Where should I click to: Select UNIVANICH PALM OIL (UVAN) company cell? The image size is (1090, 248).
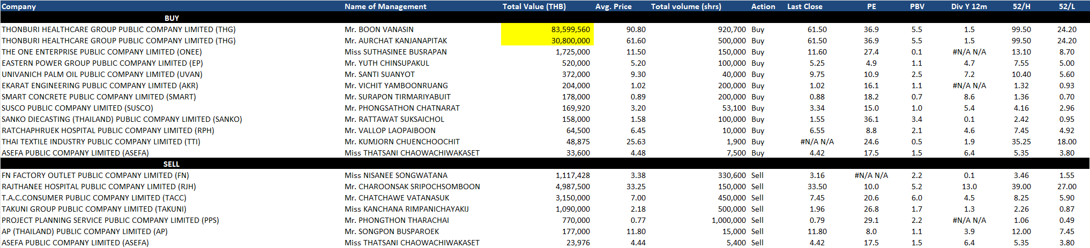tap(102, 74)
